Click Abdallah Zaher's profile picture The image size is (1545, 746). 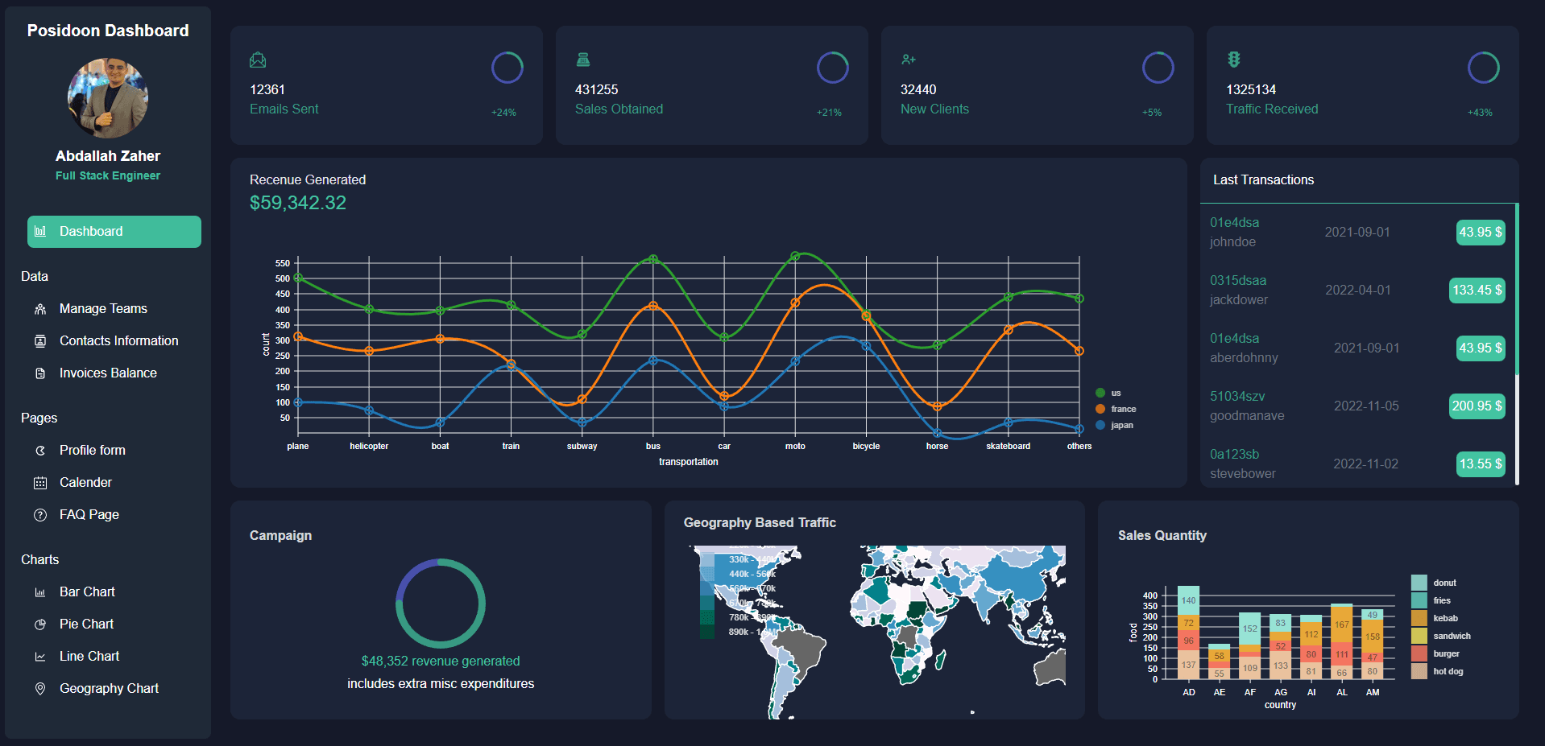(x=108, y=98)
